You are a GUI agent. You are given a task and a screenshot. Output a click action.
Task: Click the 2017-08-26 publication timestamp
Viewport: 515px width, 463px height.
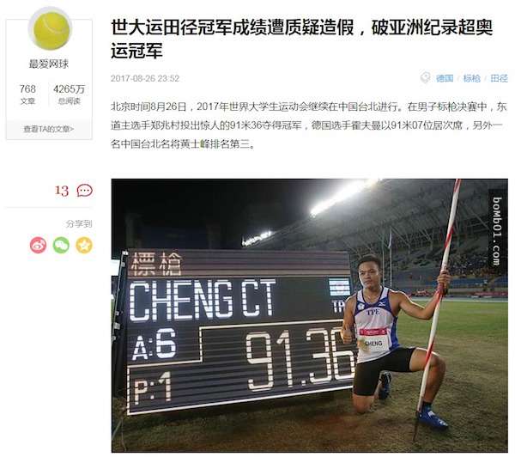tap(145, 78)
